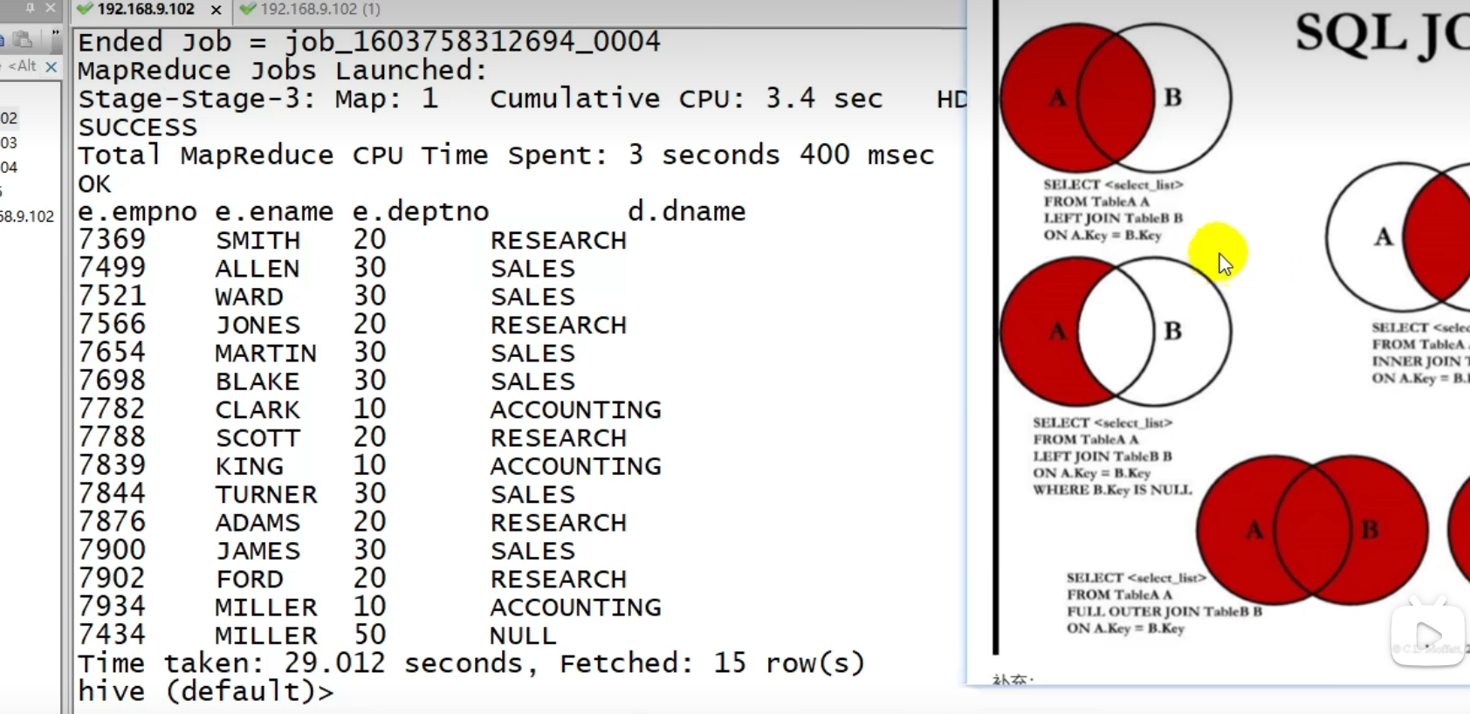The image size is (1470, 714).
Task: Click the top LEFT JOIN Venn diagram with fully red A
Action: pyautogui.click(x=1116, y=98)
